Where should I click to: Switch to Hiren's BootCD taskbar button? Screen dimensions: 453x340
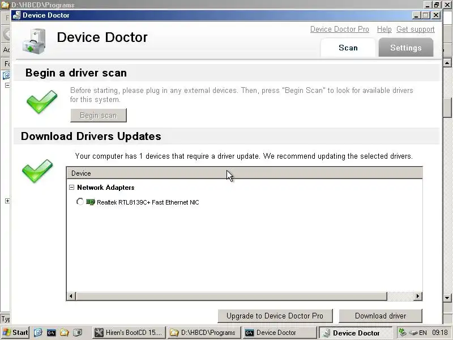click(x=129, y=333)
